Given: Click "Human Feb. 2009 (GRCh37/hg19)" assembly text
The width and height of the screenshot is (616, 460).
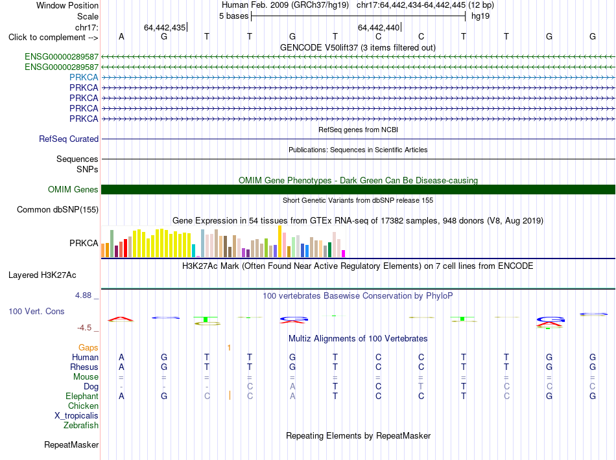Looking at the screenshot, I should (x=285, y=5).
